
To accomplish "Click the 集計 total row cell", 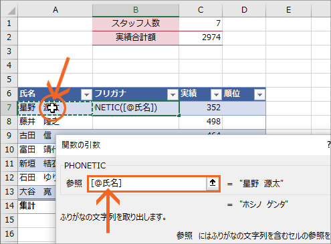I will tap(37, 206).
